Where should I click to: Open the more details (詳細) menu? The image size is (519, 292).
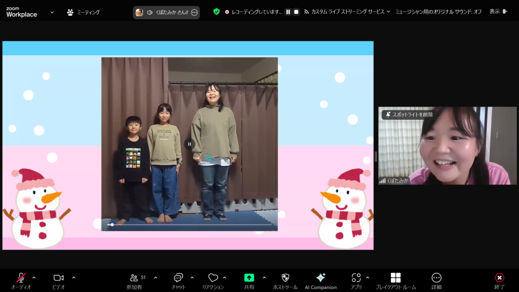point(436,278)
